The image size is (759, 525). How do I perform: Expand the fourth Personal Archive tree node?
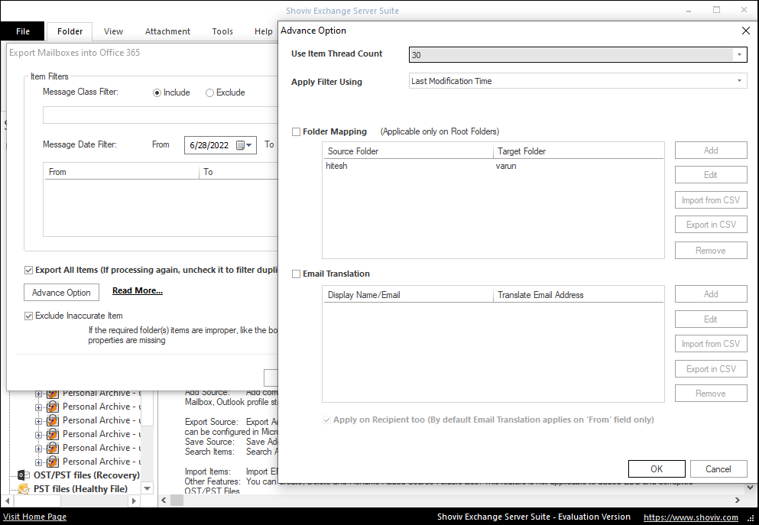point(38,435)
